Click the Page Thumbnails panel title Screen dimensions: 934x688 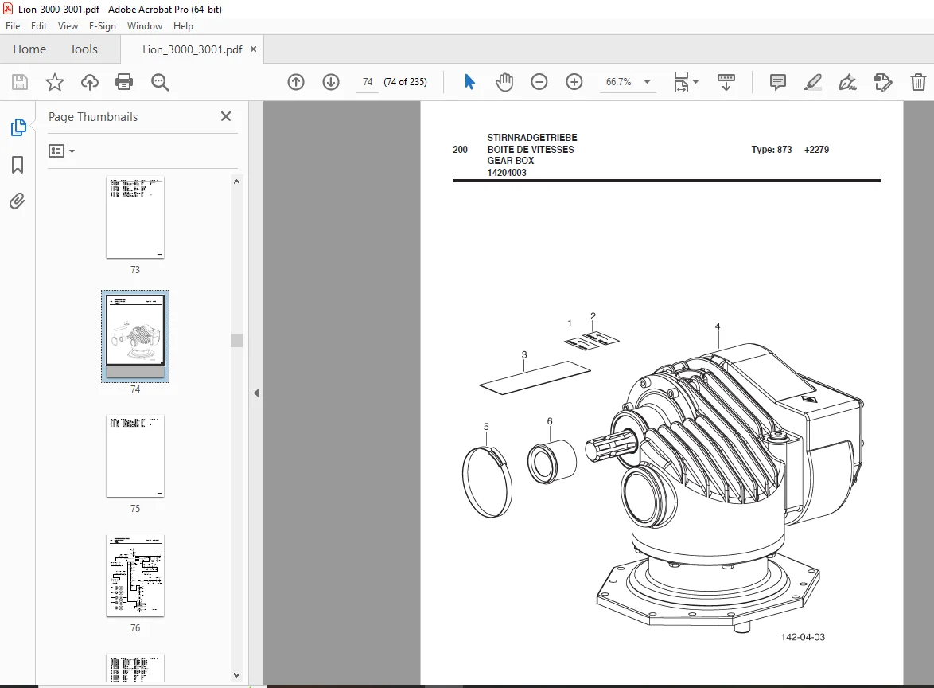pos(93,117)
